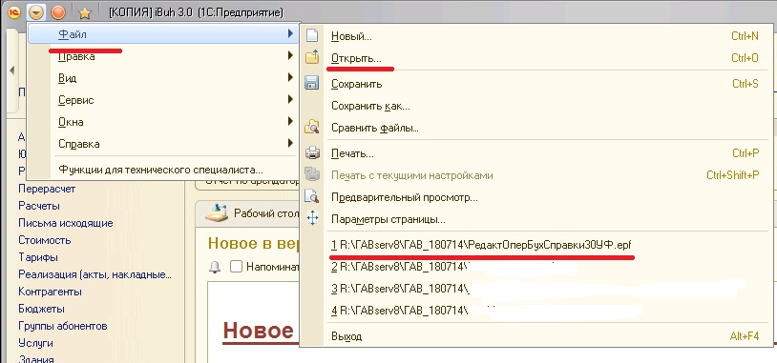Collapse the left navigation panel arrow

11,70
